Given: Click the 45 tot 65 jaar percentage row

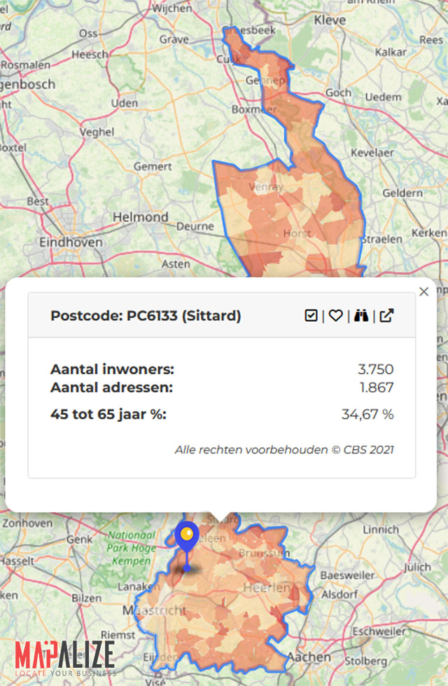Looking at the screenshot, I should tap(221, 414).
